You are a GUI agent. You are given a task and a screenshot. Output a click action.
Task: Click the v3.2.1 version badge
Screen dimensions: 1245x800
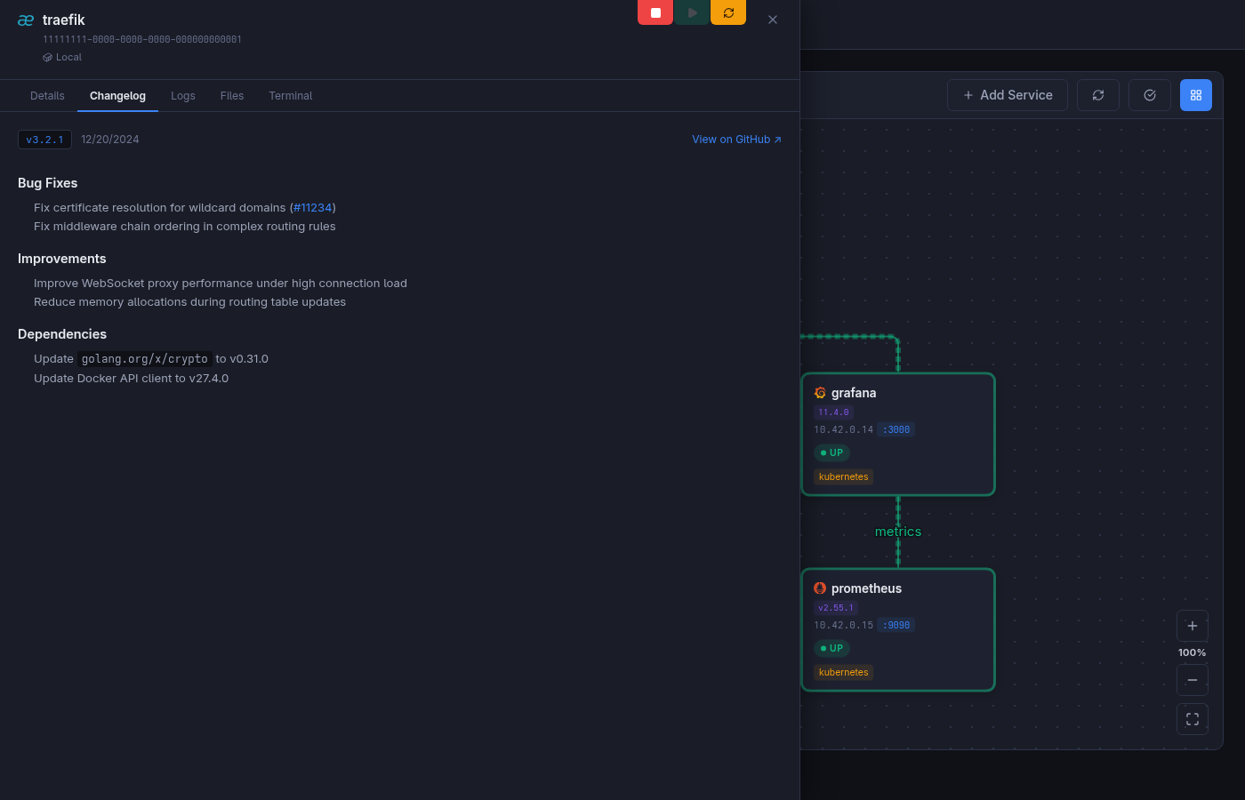point(44,140)
